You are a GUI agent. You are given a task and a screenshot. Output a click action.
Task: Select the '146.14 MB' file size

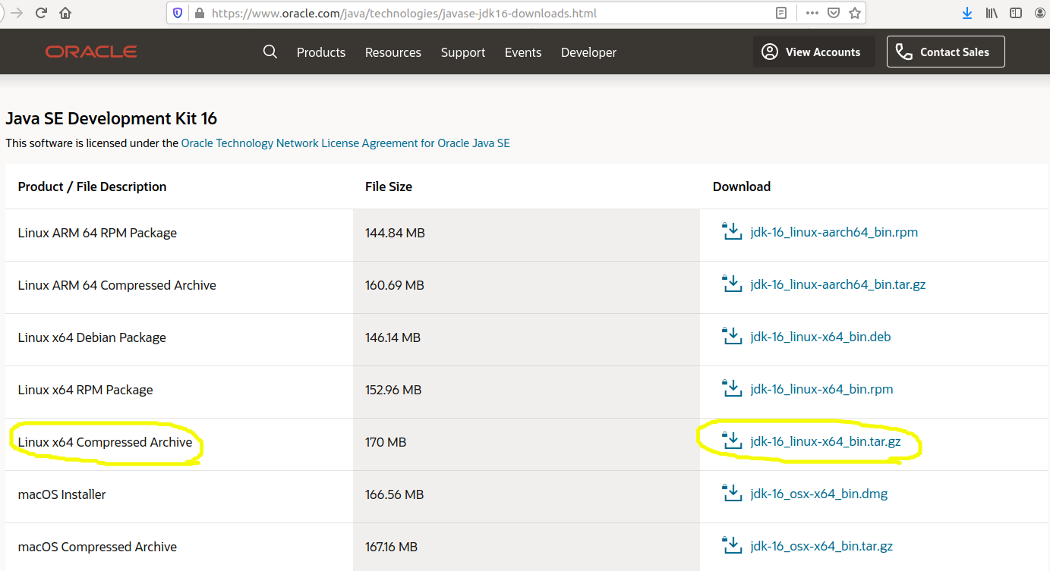pyautogui.click(x=393, y=337)
